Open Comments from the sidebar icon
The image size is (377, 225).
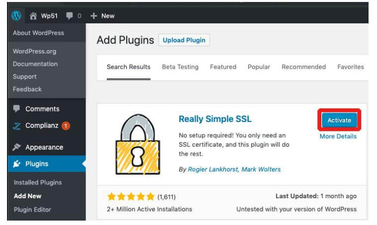[x=16, y=109]
